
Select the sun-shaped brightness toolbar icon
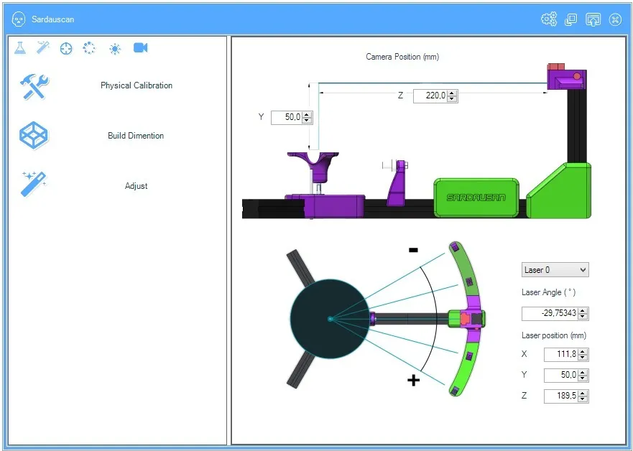point(115,50)
